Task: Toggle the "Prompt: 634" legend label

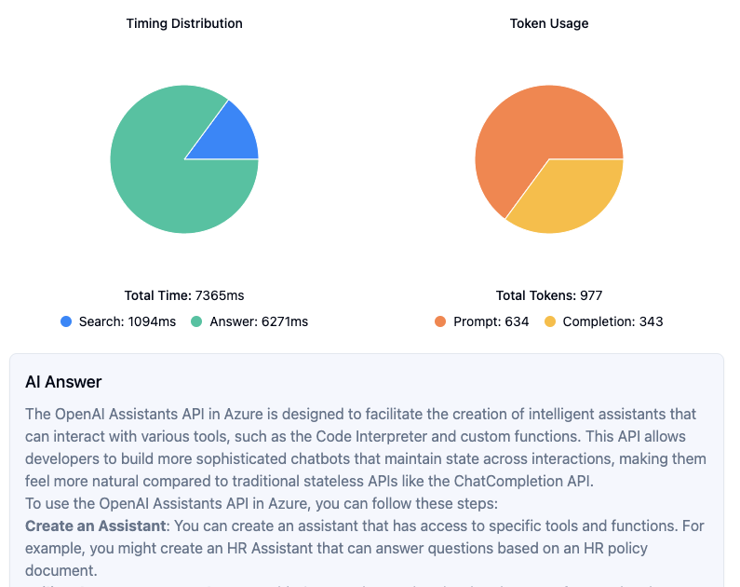Action: tap(491, 321)
